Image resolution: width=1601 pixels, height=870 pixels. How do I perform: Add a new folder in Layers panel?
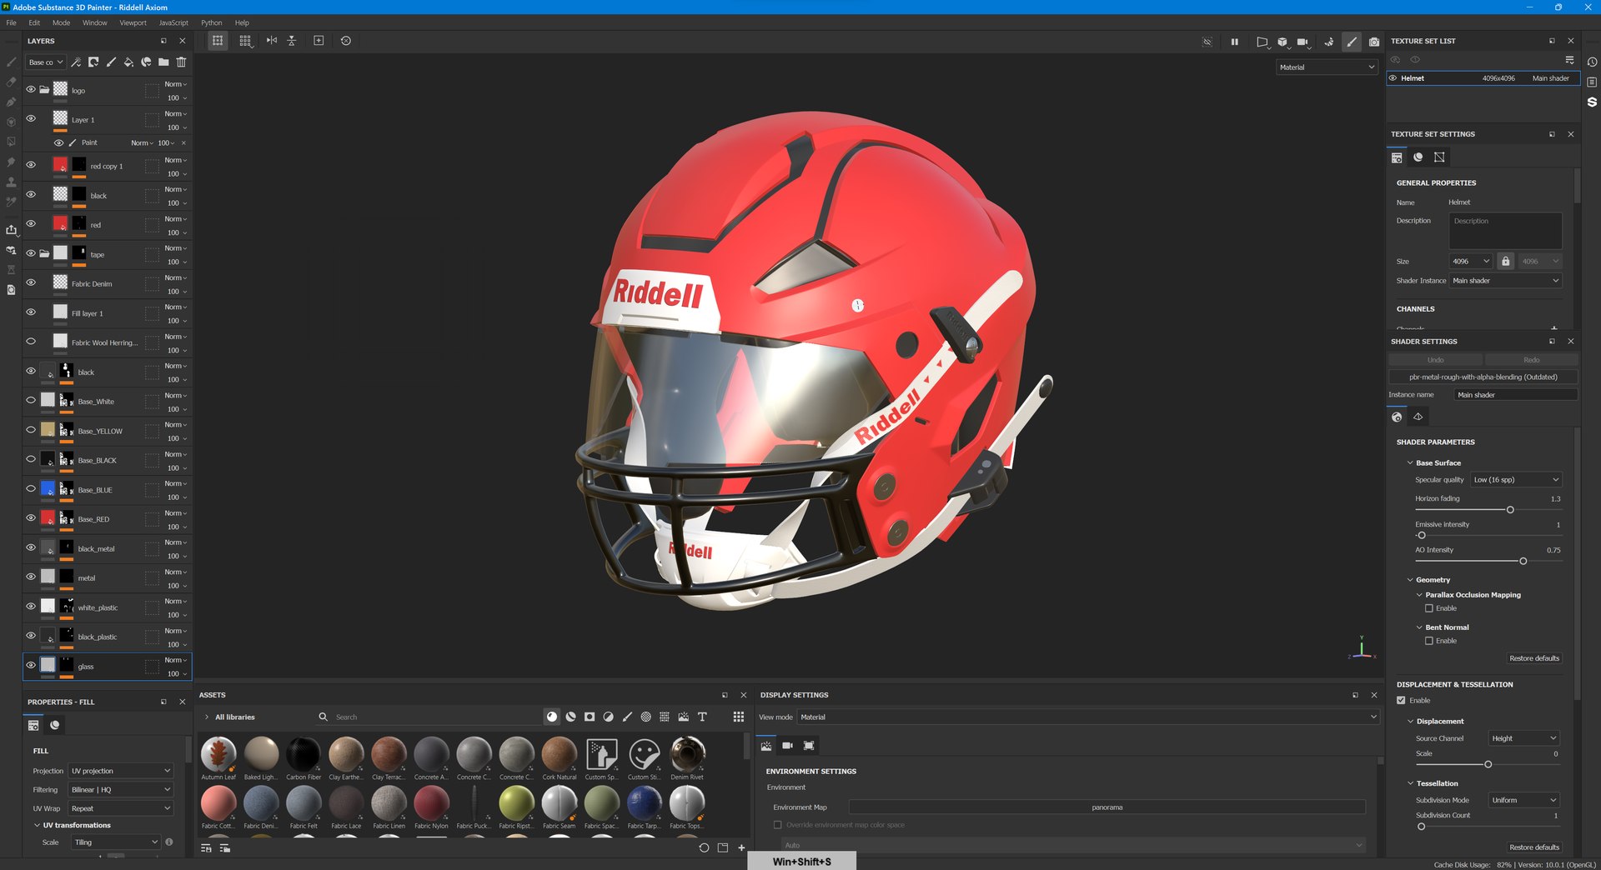click(x=163, y=62)
